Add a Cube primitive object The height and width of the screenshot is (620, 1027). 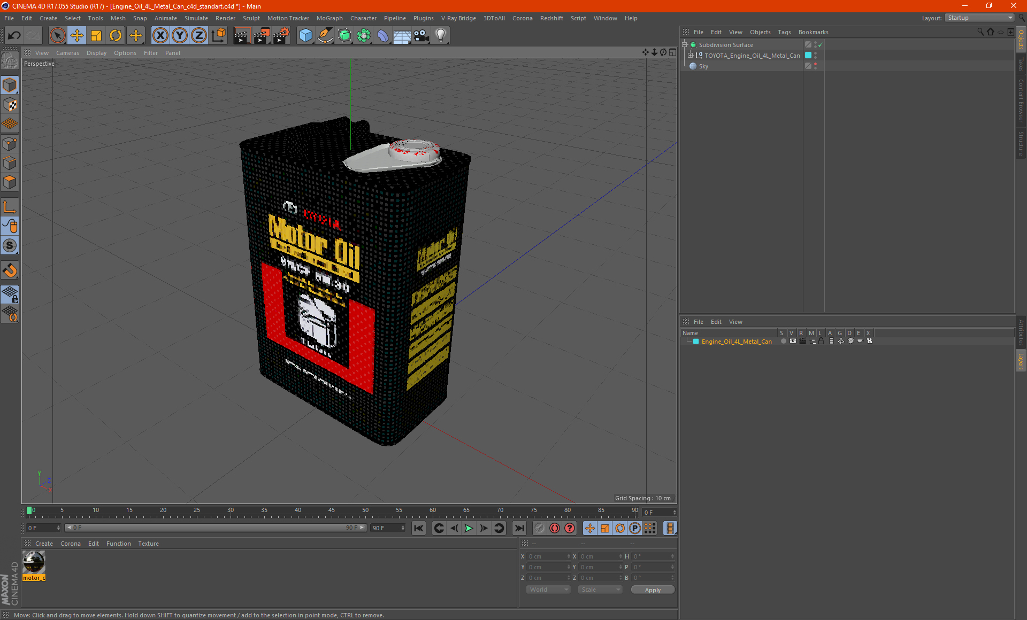[x=305, y=36]
